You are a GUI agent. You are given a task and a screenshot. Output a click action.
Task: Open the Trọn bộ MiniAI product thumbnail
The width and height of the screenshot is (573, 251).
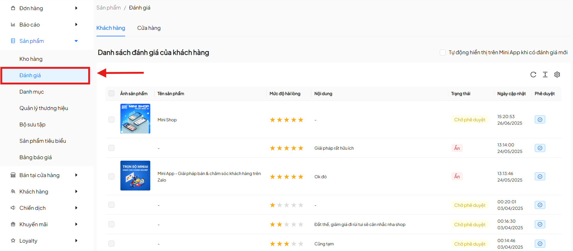[x=135, y=176]
